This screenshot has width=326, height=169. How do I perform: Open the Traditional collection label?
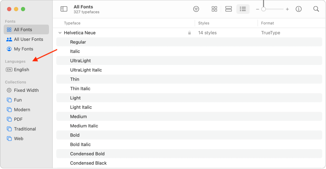25,129
